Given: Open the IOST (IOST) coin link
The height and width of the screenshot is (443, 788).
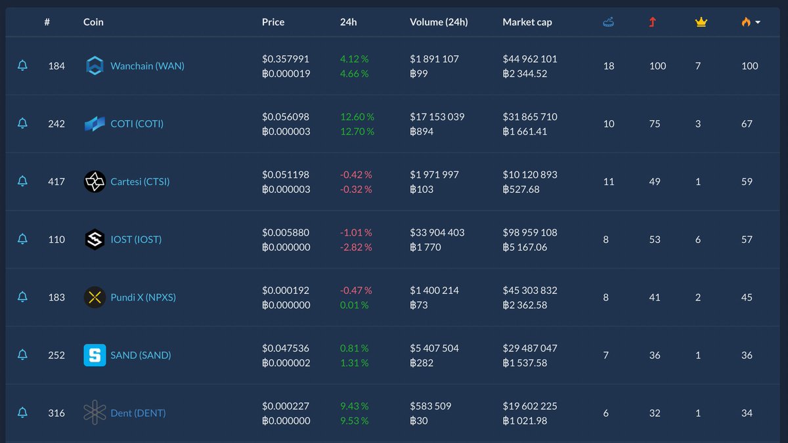Looking at the screenshot, I should (136, 239).
